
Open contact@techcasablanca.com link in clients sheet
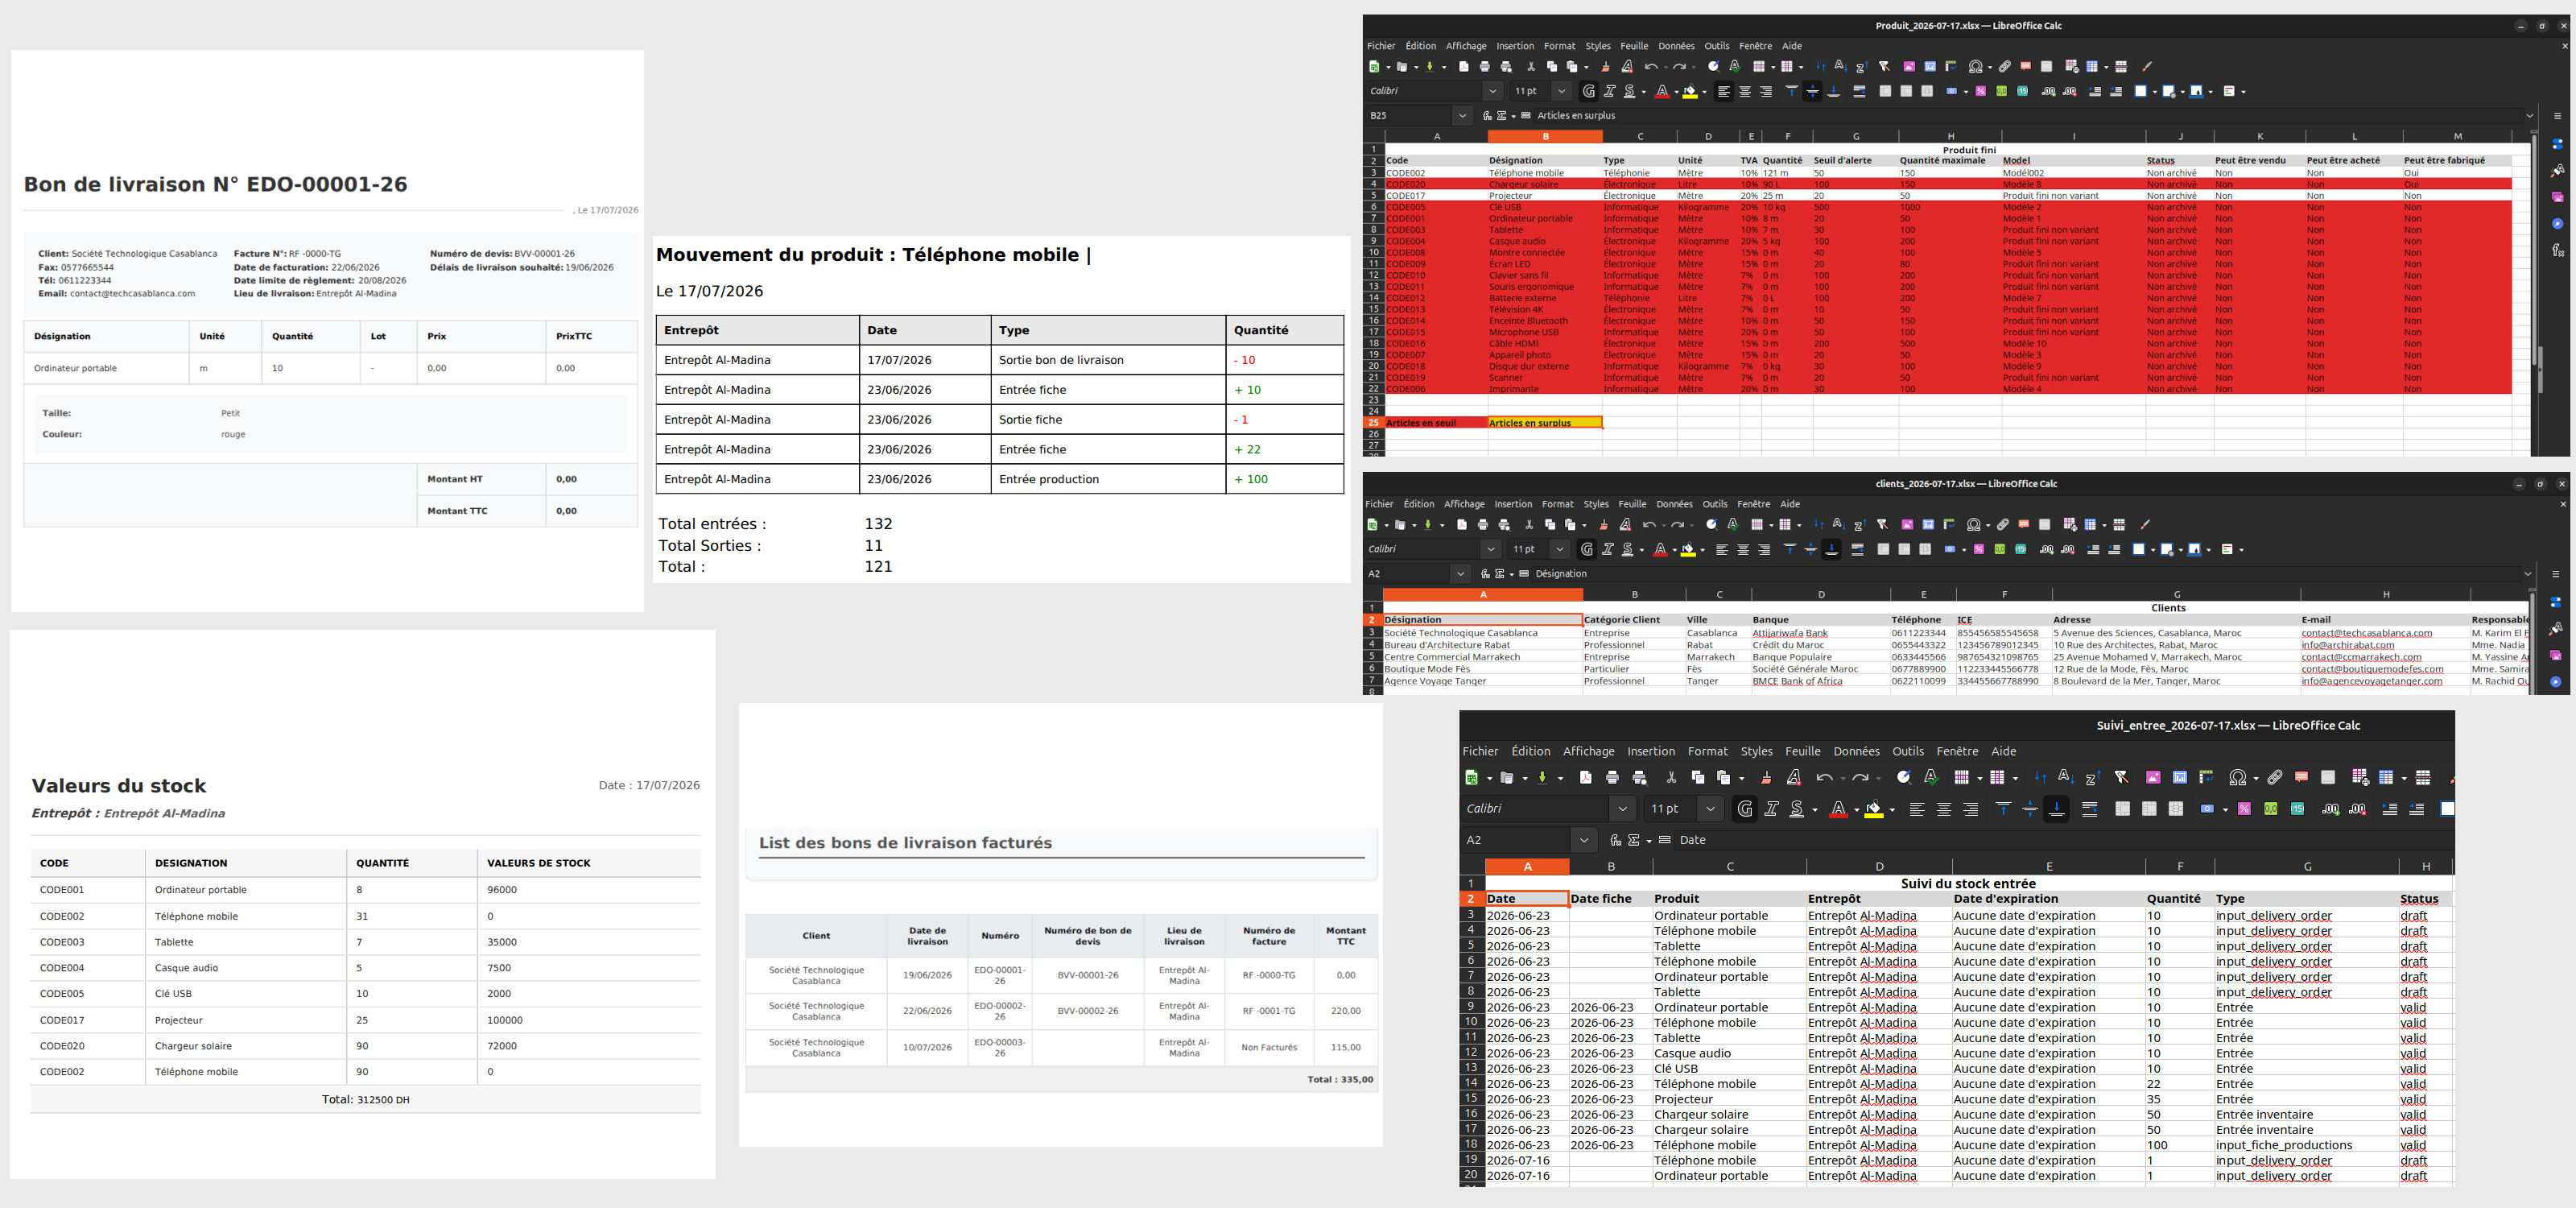coord(2366,633)
